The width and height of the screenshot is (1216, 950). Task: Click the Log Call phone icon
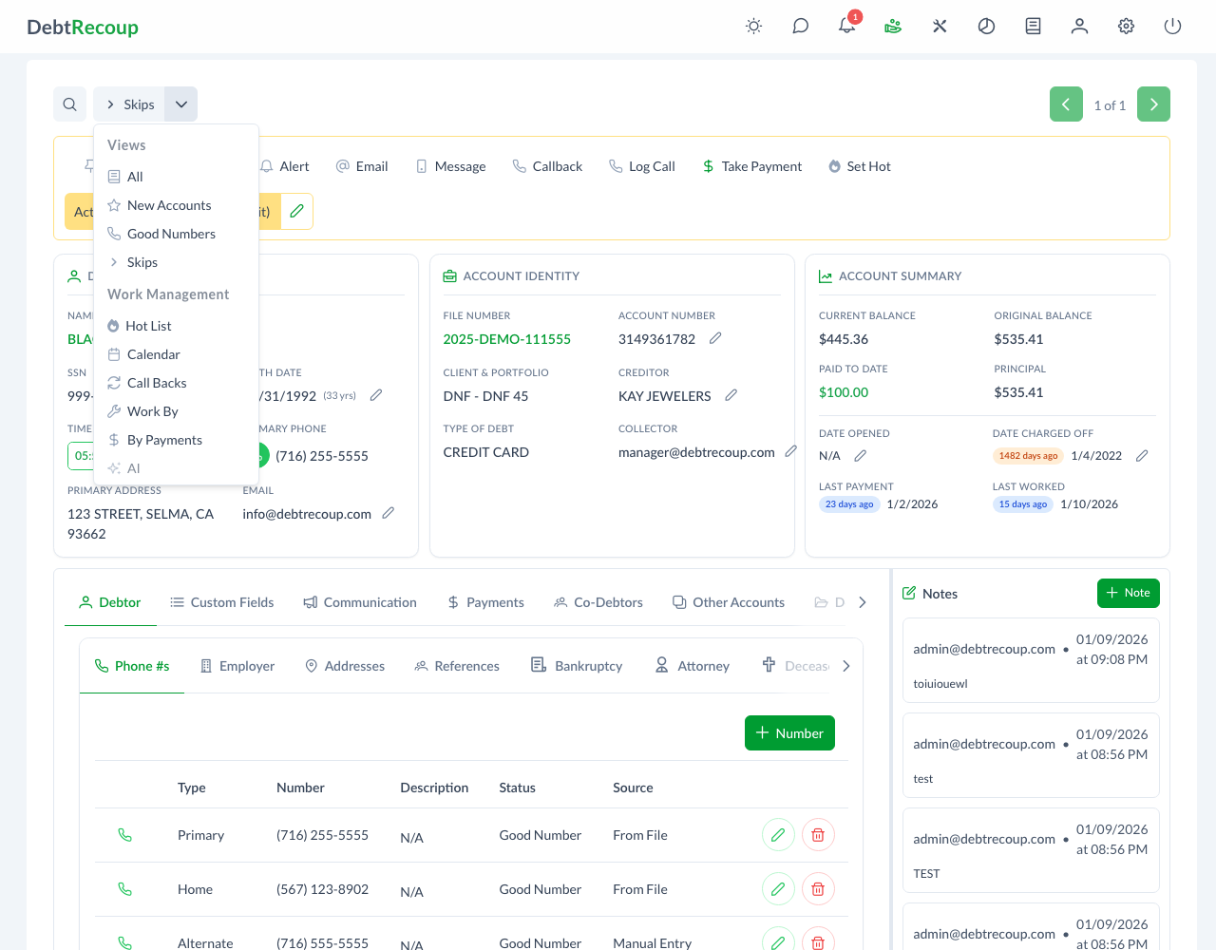(614, 165)
